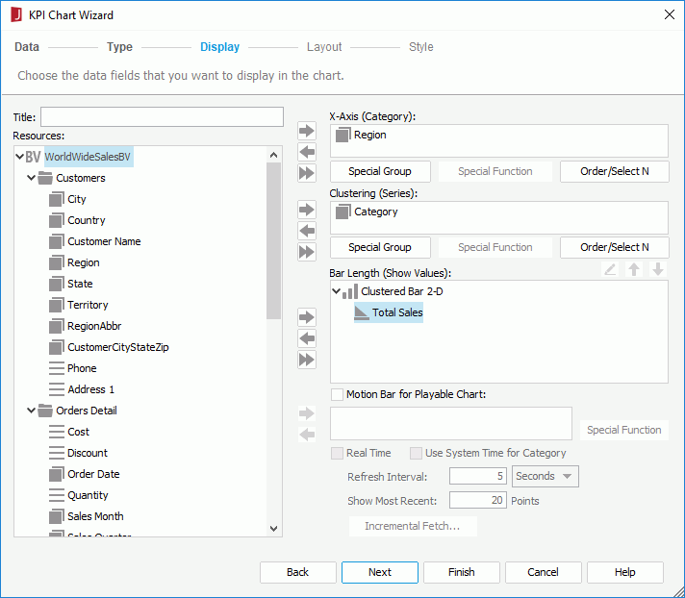Screen dimensions: 685x598
Task: Click the Incremental Fetch button
Action: [413, 526]
